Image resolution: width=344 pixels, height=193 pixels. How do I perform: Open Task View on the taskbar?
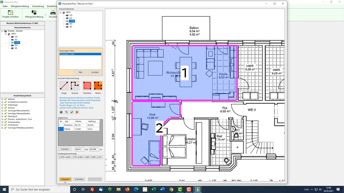pos(83,190)
